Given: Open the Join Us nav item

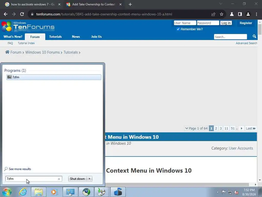Looking at the screenshot, I should click(96, 36).
